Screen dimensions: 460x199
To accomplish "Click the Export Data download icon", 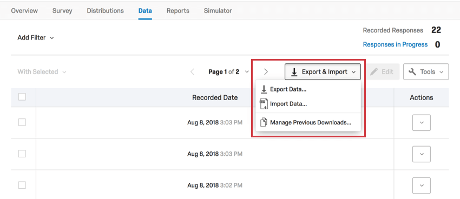I will [x=264, y=89].
